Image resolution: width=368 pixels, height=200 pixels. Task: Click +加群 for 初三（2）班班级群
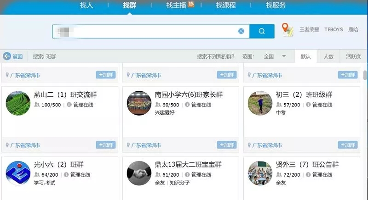347,145
